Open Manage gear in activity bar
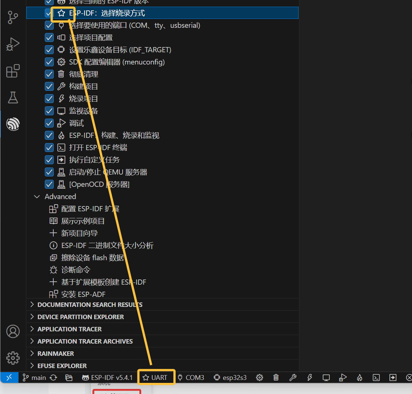 (13, 358)
